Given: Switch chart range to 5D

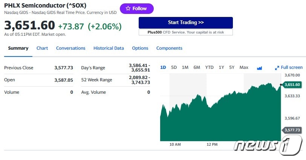Looking at the screenshot, I should [x=174, y=67].
